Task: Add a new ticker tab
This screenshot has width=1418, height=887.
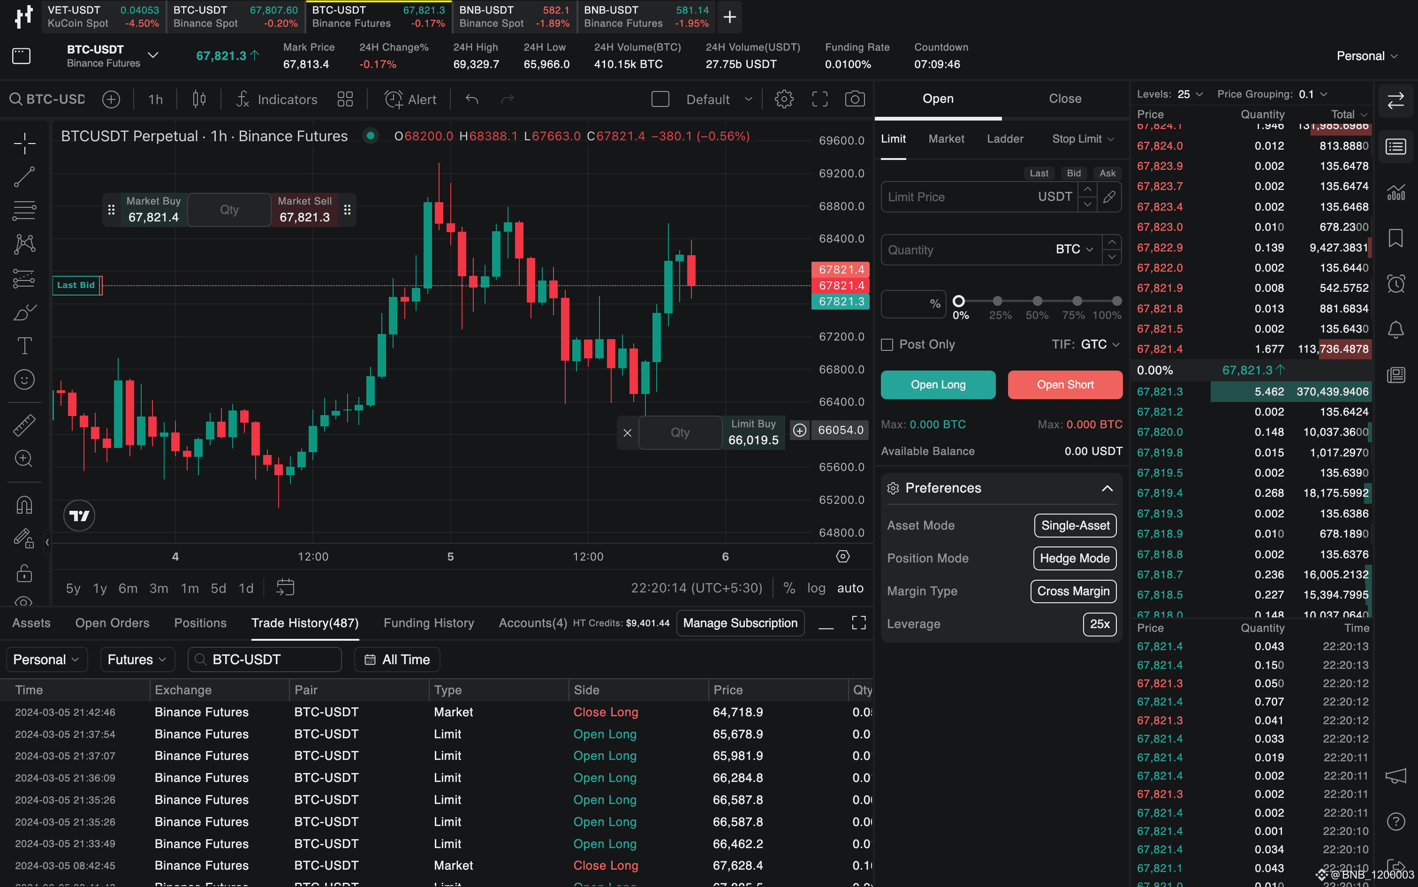Action: (729, 17)
